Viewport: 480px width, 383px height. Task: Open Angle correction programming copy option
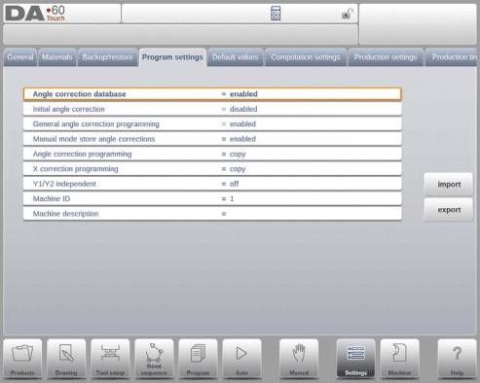(212, 154)
